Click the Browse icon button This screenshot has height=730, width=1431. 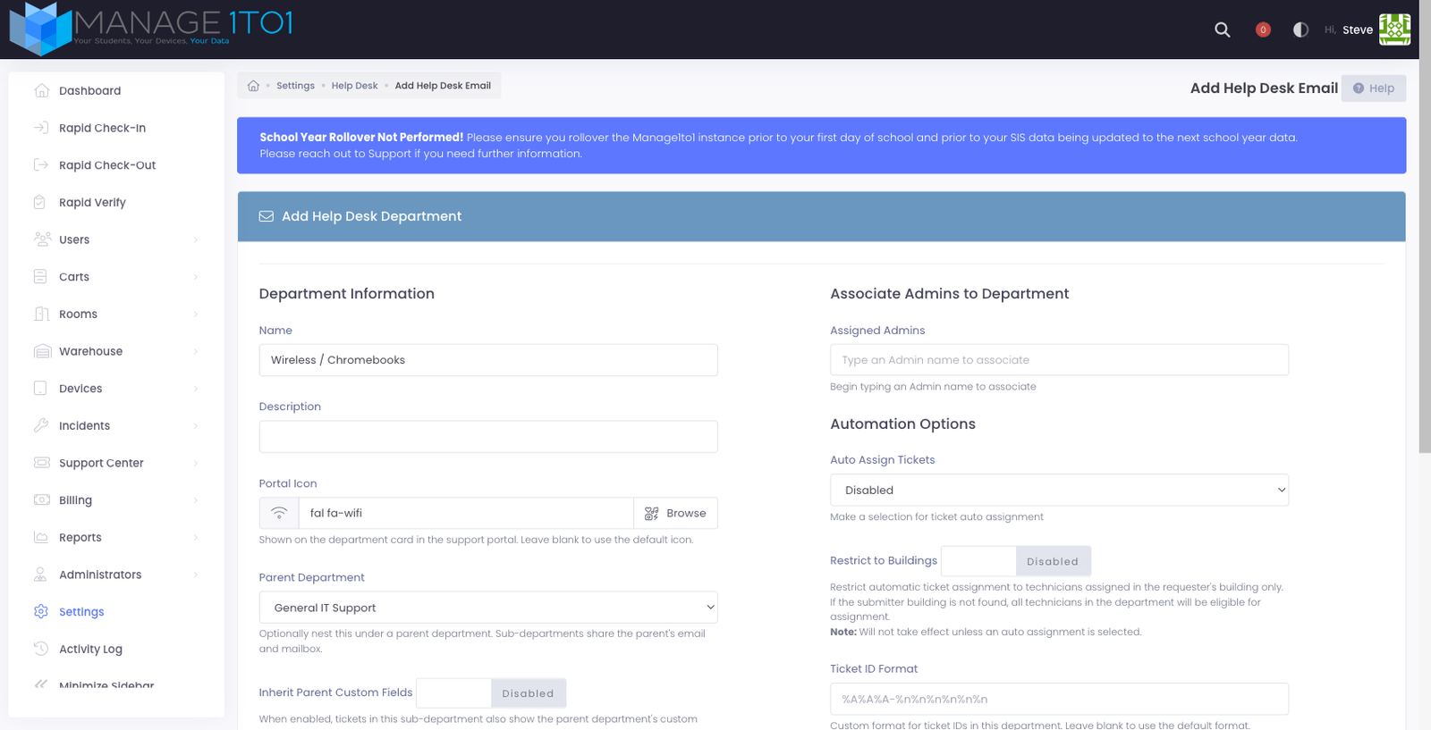point(675,513)
